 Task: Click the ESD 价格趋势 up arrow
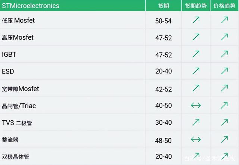224,71
